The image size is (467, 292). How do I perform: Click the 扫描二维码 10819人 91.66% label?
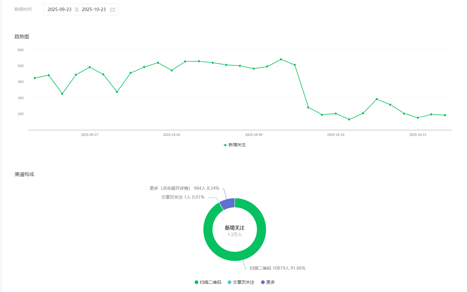277,268
